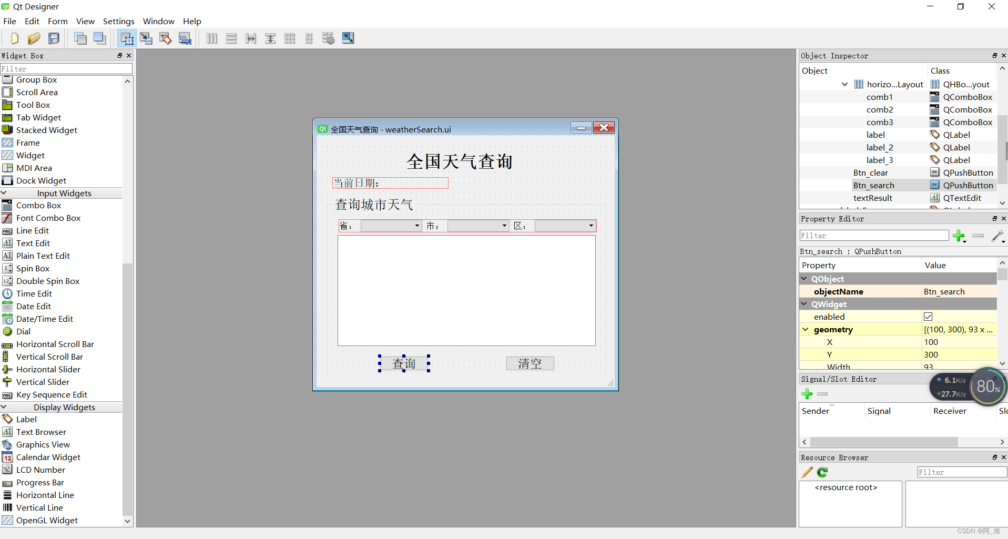Apply Lay Out Vertically from toolbar
The width and height of the screenshot is (1008, 539).
(231, 38)
